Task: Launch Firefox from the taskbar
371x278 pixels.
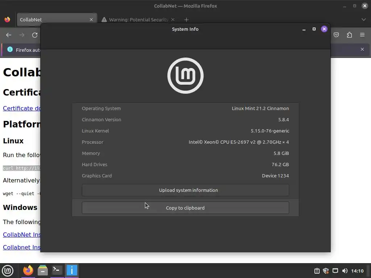Action: pos(28,270)
